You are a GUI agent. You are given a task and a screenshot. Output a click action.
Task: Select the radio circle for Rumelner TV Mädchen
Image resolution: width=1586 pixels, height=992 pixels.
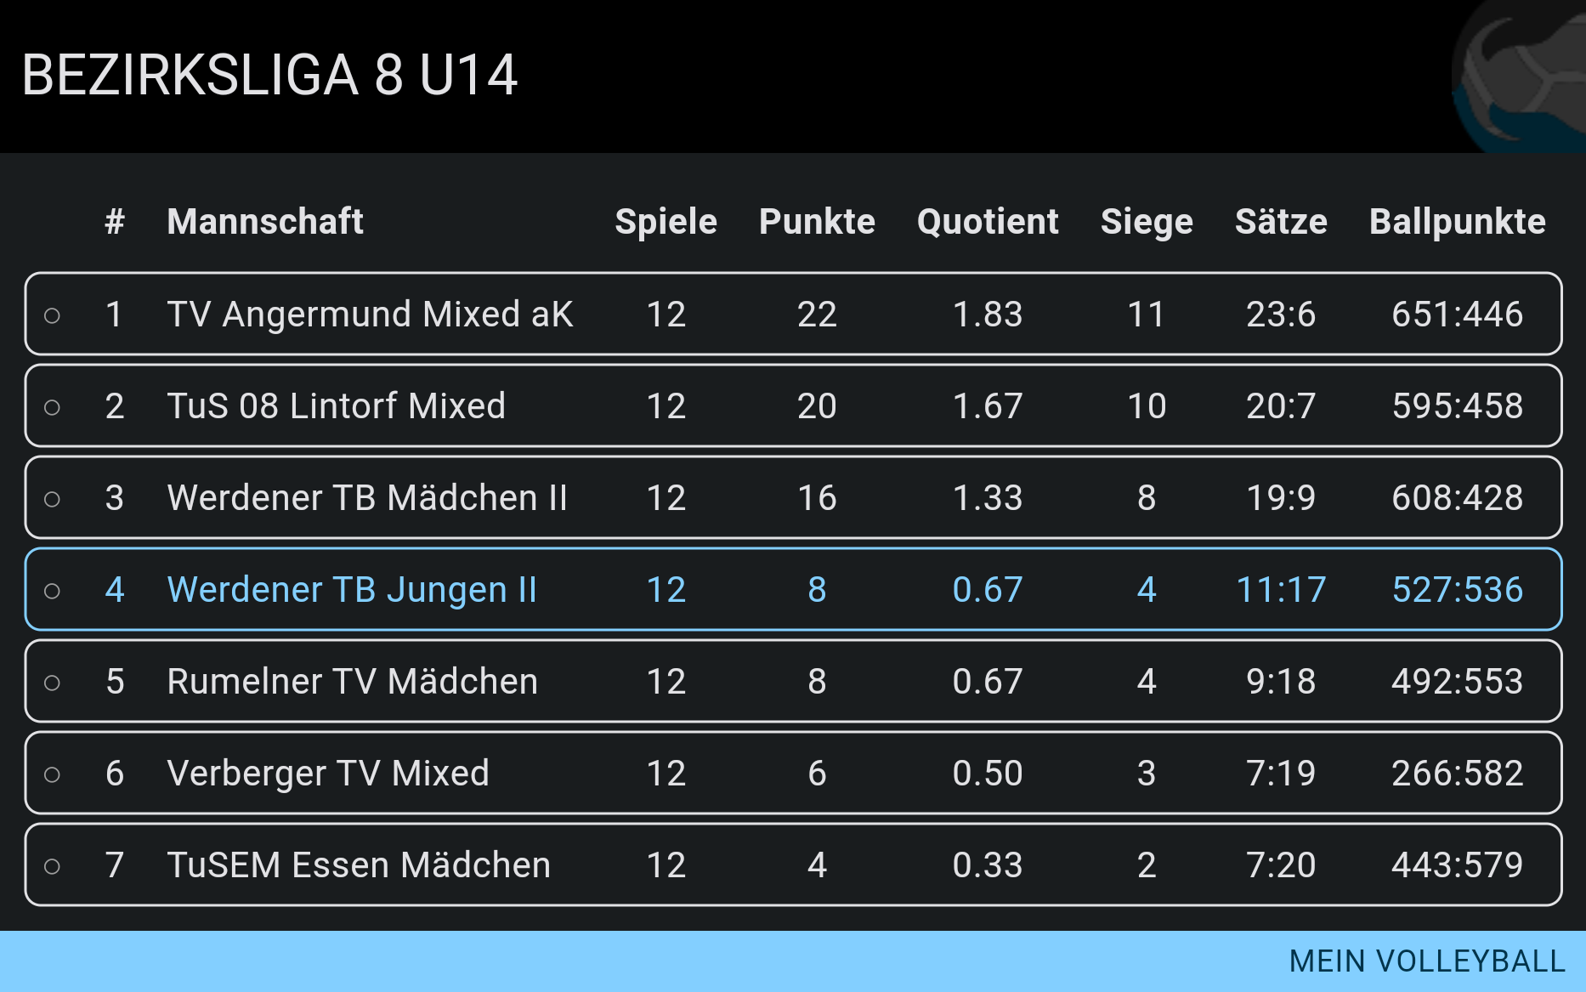[x=52, y=683]
